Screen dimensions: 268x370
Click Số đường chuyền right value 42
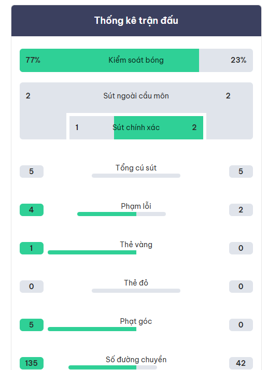(241, 363)
